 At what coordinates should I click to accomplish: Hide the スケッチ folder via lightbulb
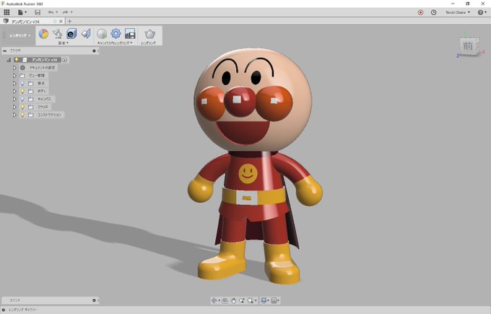tap(22, 107)
